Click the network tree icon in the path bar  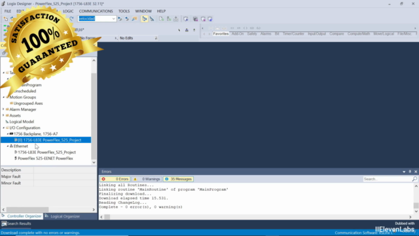coord(187,30)
